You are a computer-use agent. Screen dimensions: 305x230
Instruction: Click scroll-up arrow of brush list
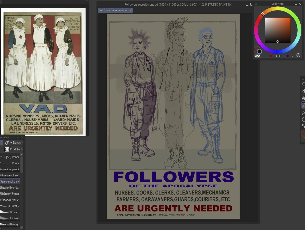22,155
